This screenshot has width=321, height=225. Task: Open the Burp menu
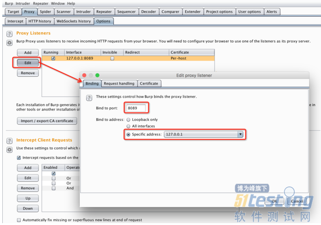[9, 4]
